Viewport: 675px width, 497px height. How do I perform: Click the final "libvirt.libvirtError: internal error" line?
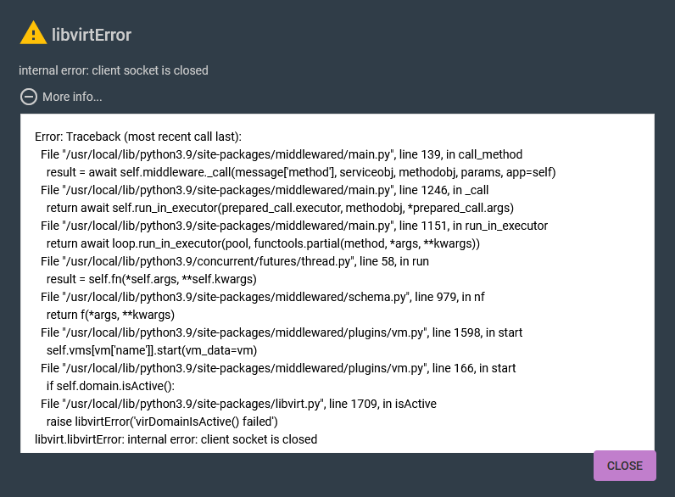coord(176,439)
